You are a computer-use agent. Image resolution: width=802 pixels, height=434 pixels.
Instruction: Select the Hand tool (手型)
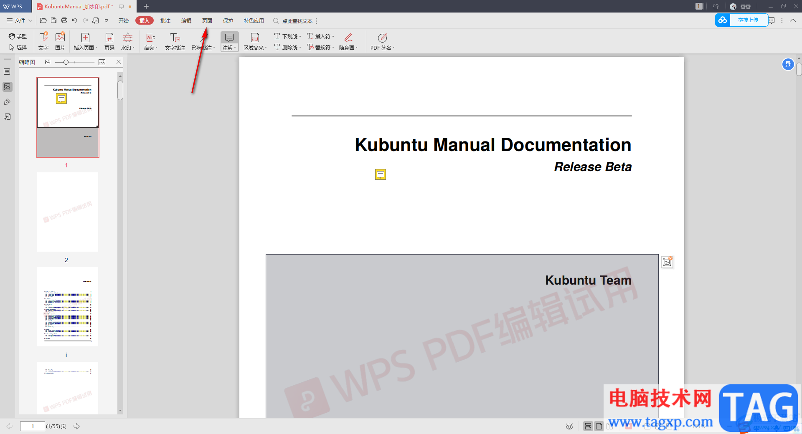tap(18, 36)
